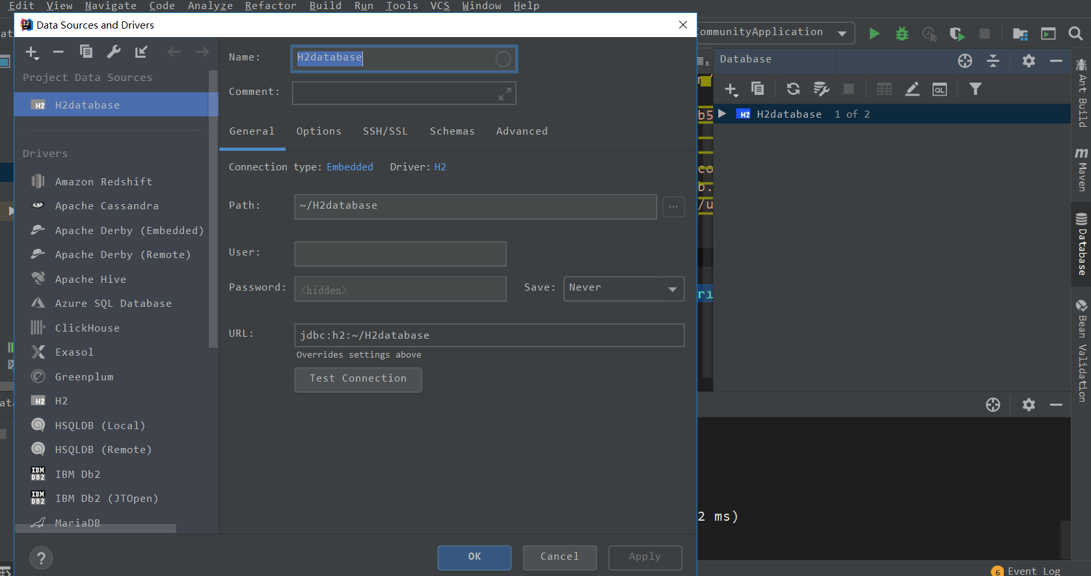Image resolution: width=1091 pixels, height=576 pixels.
Task: Duplicate data source in Database panel
Action: [758, 88]
